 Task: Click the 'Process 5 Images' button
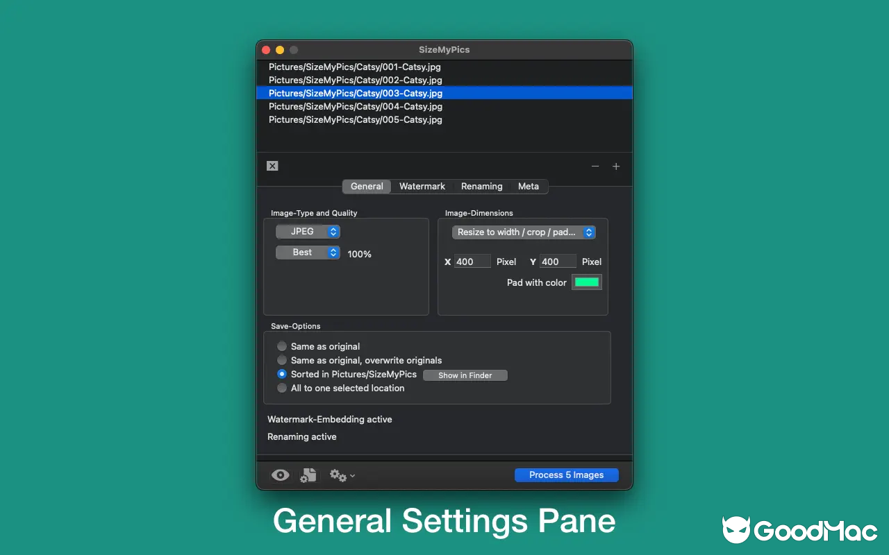pos(566,475)
